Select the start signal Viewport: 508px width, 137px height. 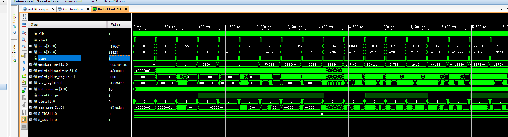[43, 40]
